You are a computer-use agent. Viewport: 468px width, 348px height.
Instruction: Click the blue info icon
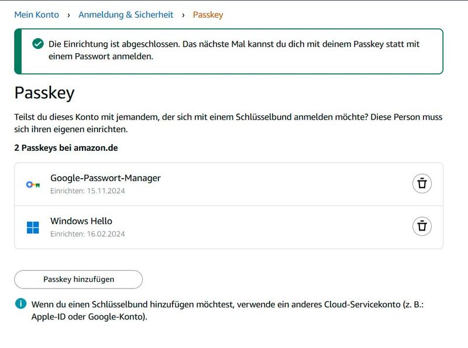pyautogui.click(x=20, y=304)
